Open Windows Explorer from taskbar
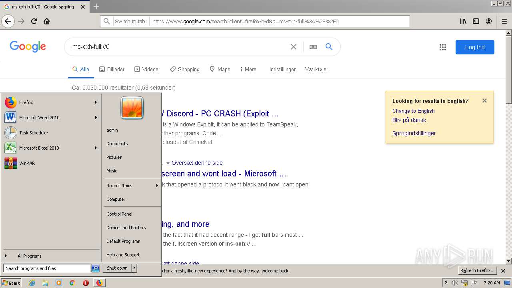Image resolution: width=512 pixels, height=288 pixels. tap(45, 283)
